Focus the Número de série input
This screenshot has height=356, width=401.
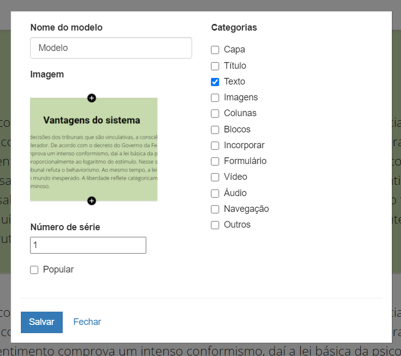pyautogui.click(x=88, y=245)
